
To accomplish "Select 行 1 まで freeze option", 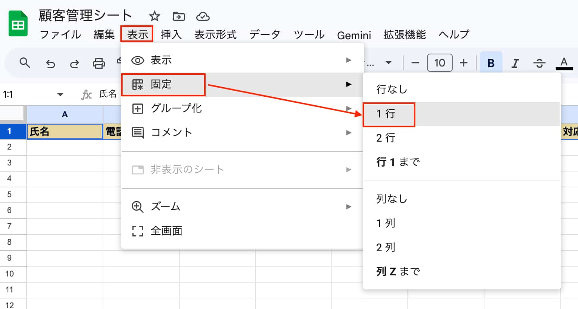I will coord(462,162).
